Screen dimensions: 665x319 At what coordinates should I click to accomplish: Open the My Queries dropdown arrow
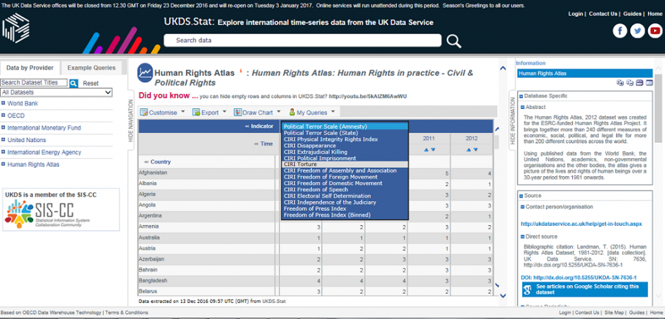coord(333,112)
